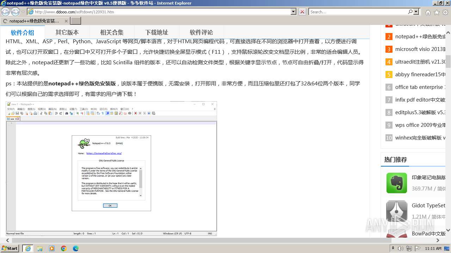The image size is (451, 253).
Task: Switch to the 相关合集 tab
Action: (112, 32)
